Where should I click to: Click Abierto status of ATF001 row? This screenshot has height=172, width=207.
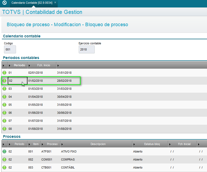(138, 151)
